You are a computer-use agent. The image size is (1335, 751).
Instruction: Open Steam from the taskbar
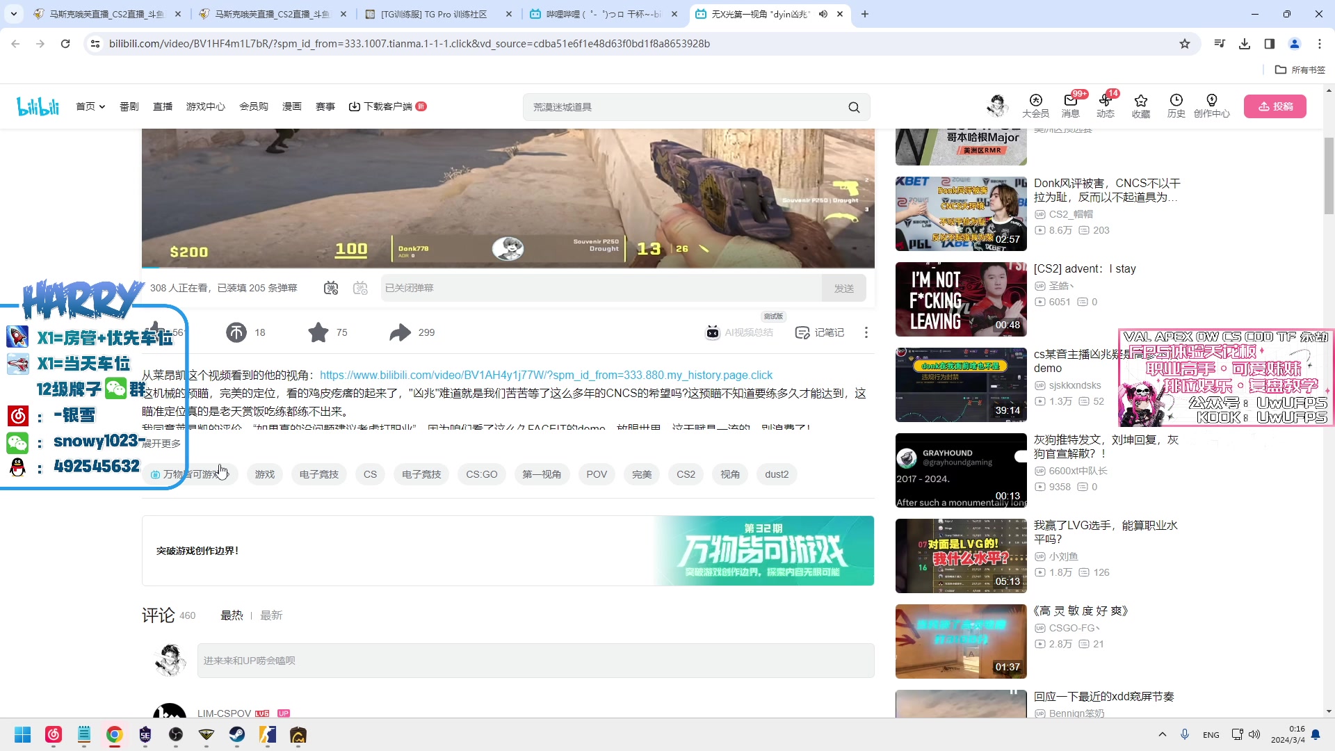[x=237, y=735]
